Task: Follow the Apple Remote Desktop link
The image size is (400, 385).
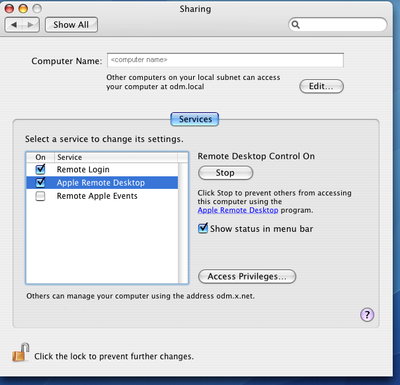Action: [x=238, y=210]
